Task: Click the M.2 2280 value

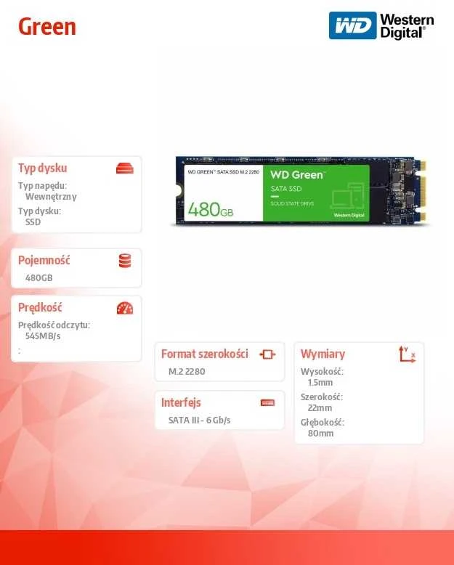Action: point(187,372)
